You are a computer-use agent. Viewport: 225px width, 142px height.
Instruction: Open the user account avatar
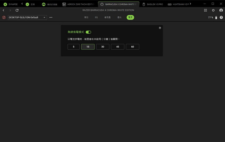click(x=221, y=10)
